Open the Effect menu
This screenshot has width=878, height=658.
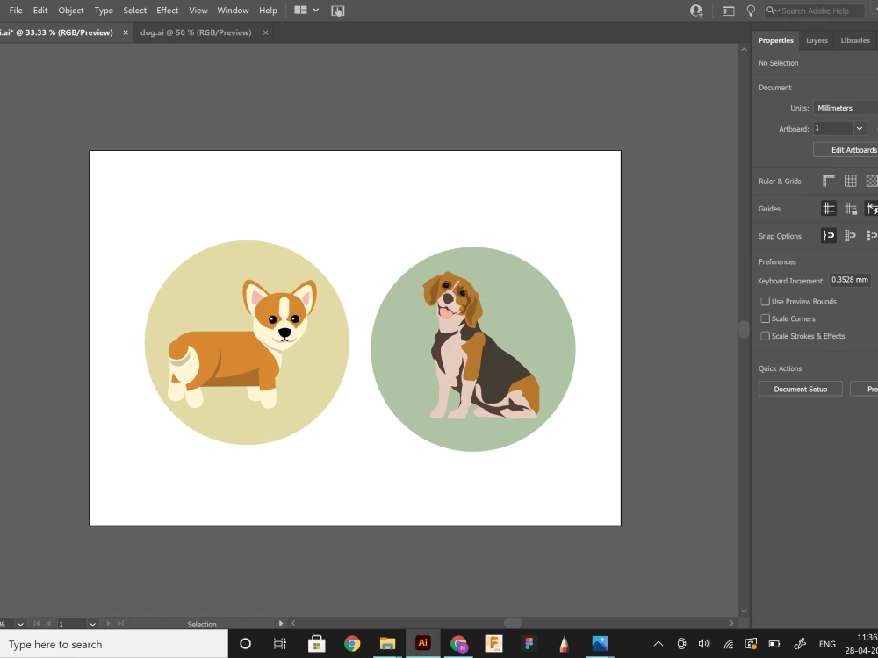168,10
